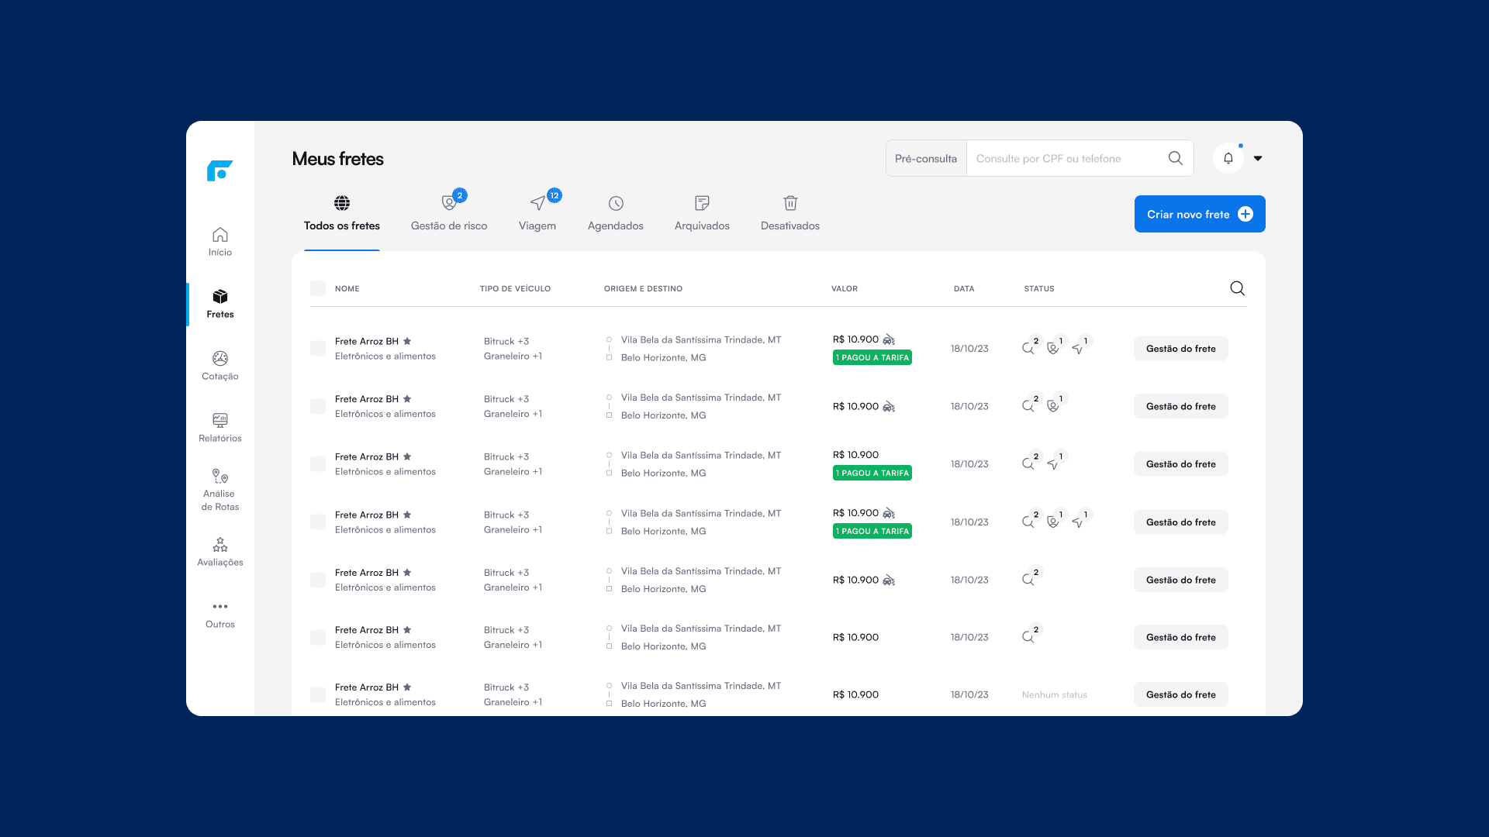Click Criar novo frete button
Viewport: 1489px width, 837px height.
[x=1199, y=214]
